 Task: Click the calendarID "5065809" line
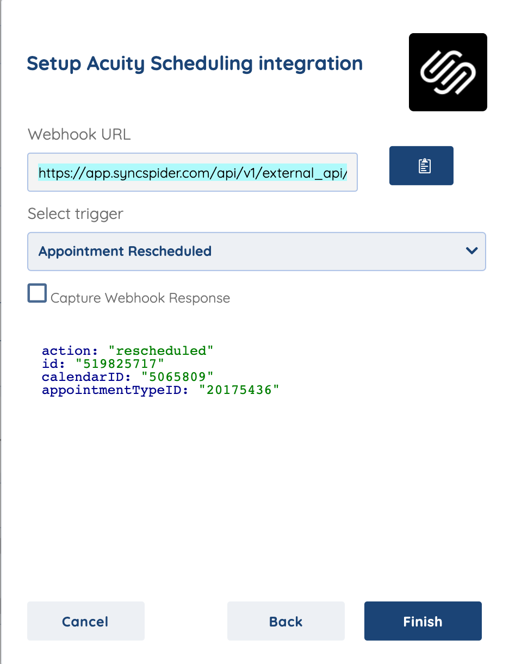128,377
